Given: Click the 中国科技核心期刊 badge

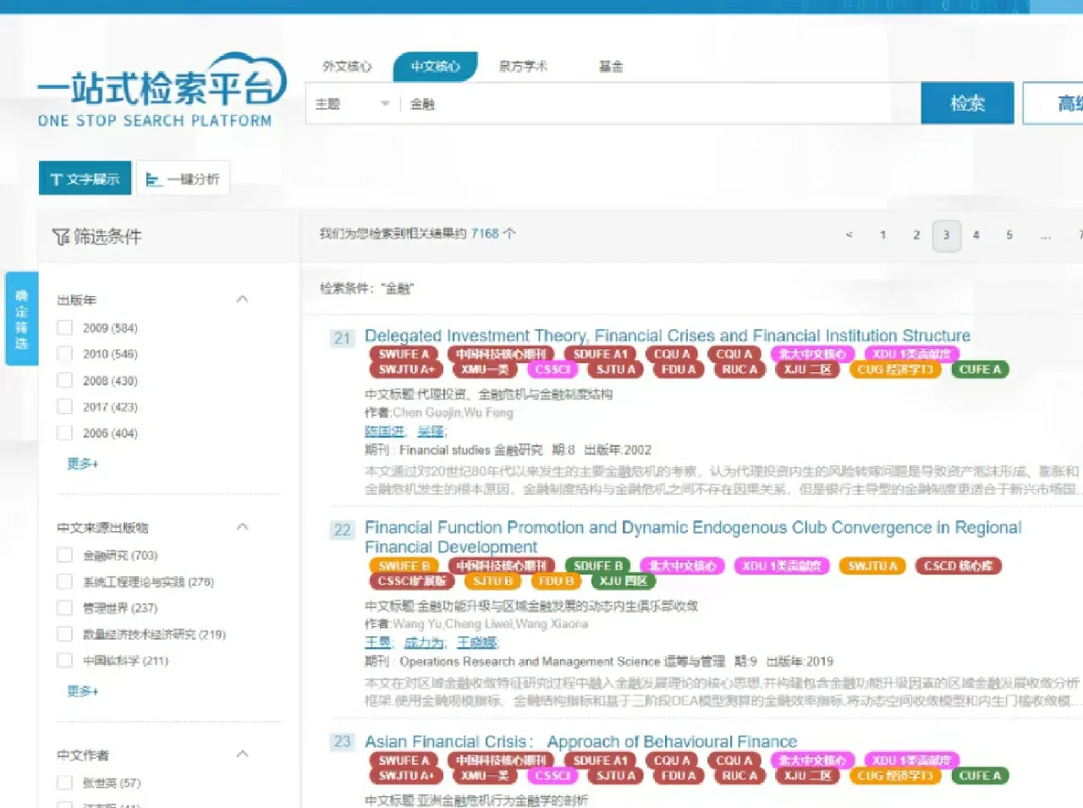Looking at the screenshot, I should click(x=501, y=354).
